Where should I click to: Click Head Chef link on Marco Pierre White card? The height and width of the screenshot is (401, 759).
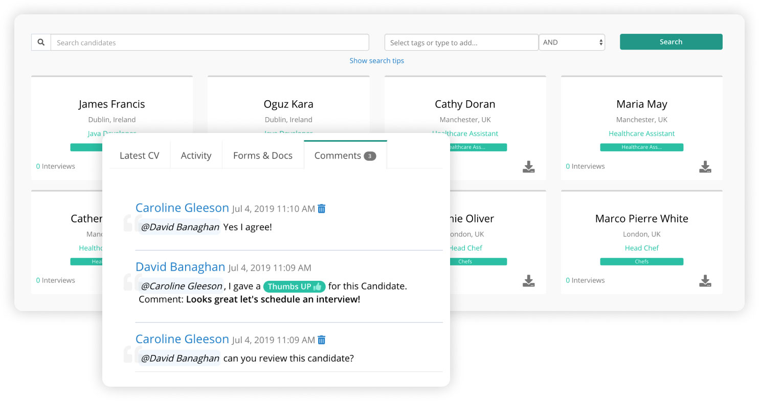(x=642, y=248)
